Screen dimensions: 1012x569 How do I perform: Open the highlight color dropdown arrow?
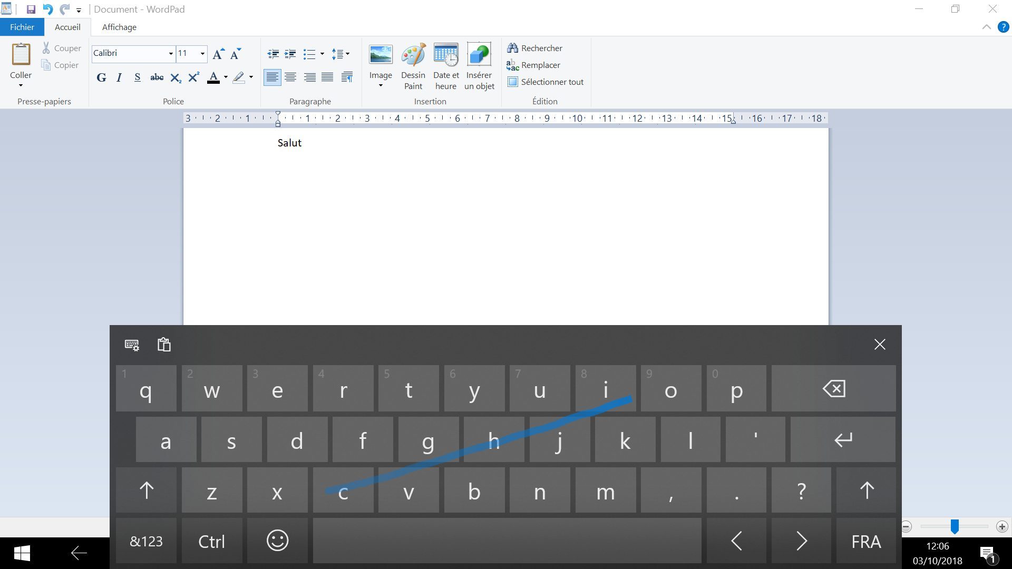point(251,77)
